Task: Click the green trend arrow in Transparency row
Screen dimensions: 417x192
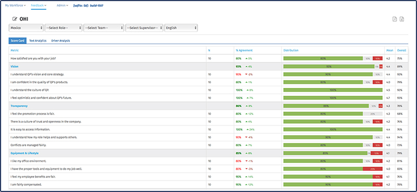Action: pyautogui.click(x=247, y=106)
